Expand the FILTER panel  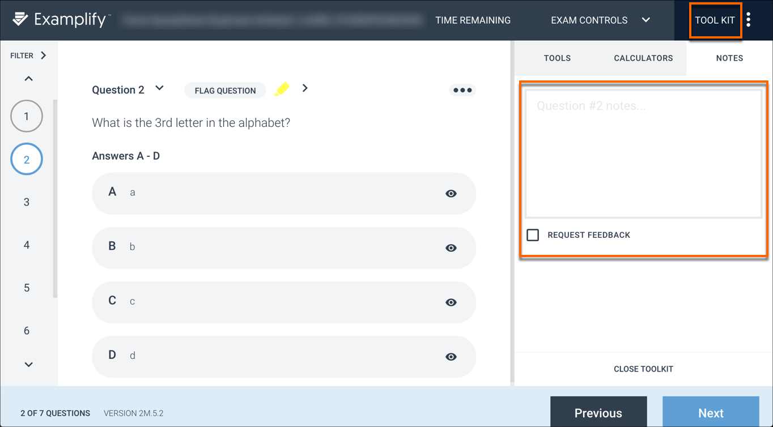coord(28,55)
